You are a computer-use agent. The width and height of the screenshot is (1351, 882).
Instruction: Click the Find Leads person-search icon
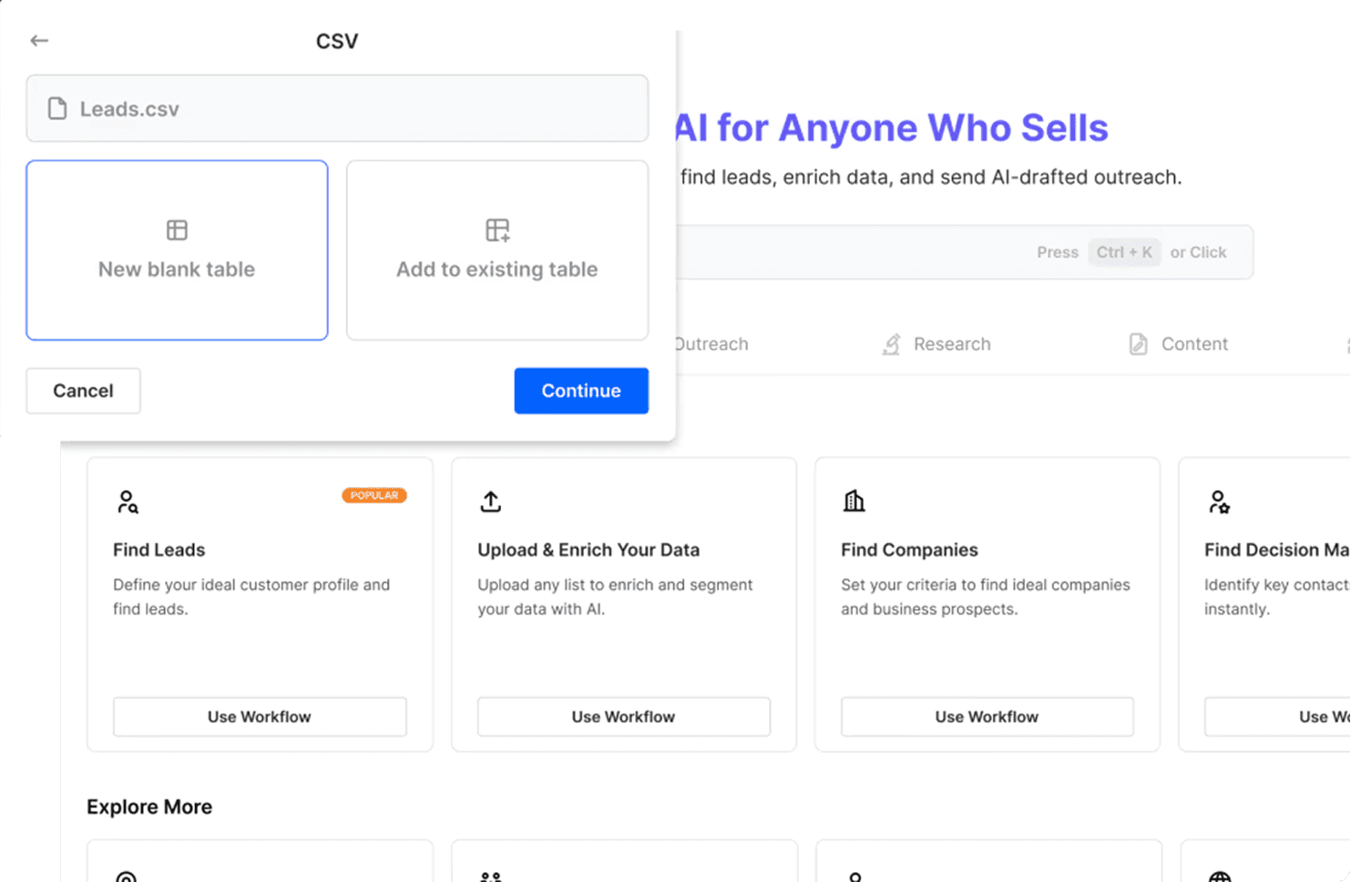[128, 502]
